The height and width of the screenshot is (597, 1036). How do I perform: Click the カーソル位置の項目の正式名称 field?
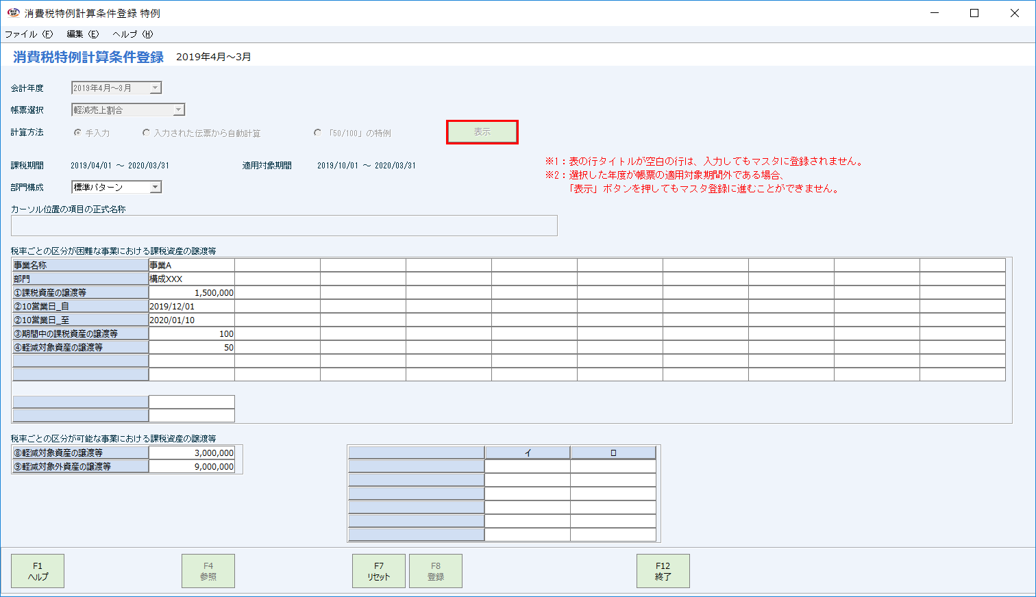pyautogui.click(x=284, y=225)
